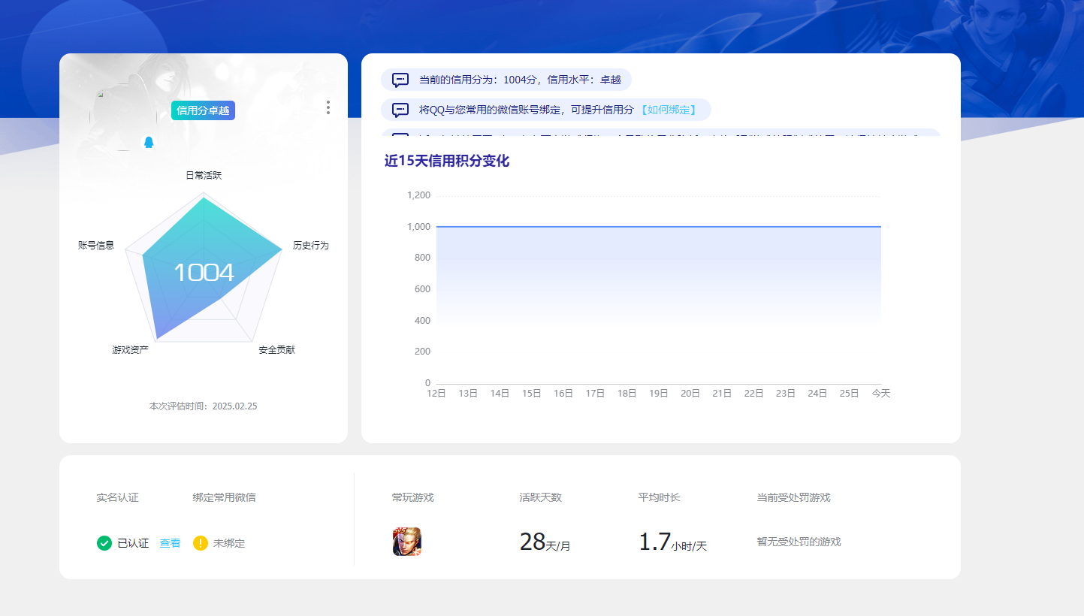
Task: Click the 平均时长 label
Action: (x=659, y=497)
